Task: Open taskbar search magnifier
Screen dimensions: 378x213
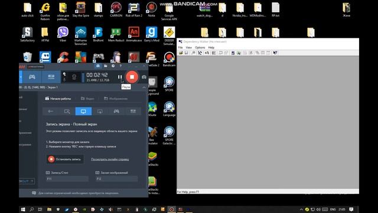Action: [x=31, y=209]
